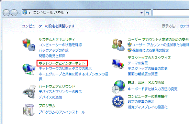Open ネットワークとインターネット category
The width and height of the screenshot is (189, 124).
[x=62, y=63]
